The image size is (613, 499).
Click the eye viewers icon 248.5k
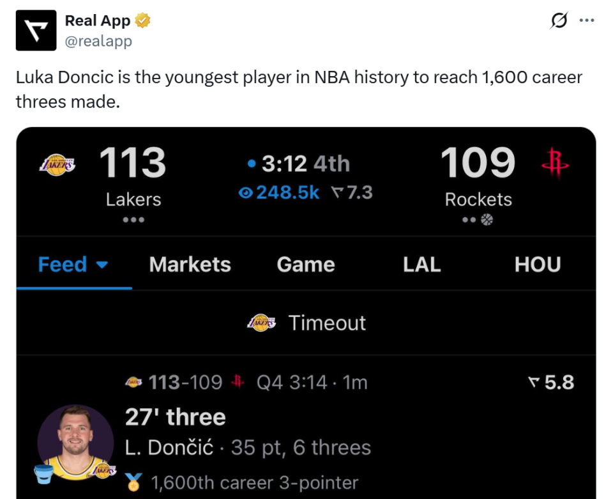(245, 193)
